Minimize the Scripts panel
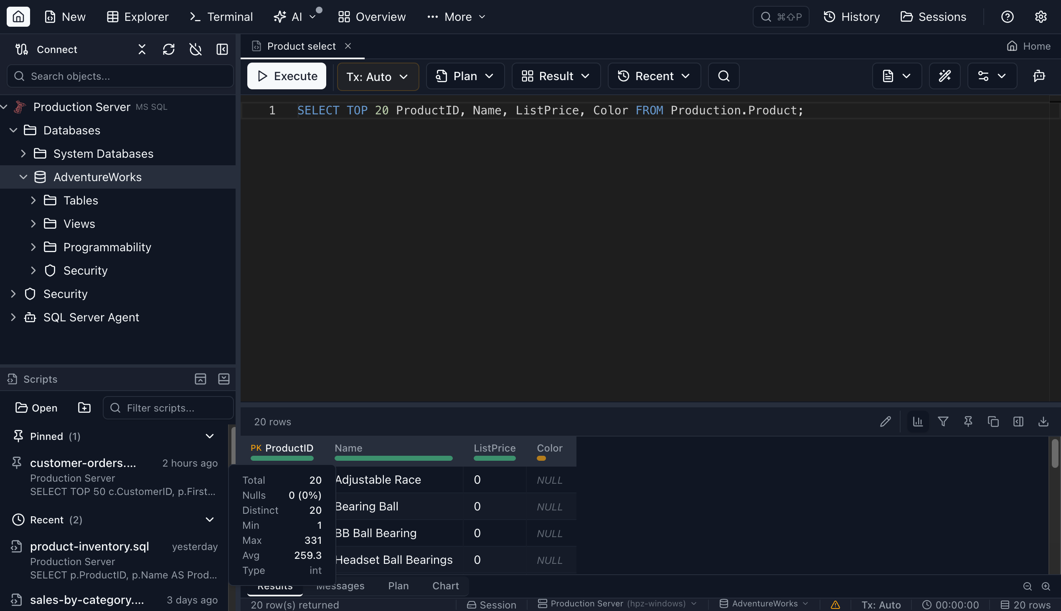Image resolution: width=1061 pixels, height=611 pixels. click(x=224, y=379)
